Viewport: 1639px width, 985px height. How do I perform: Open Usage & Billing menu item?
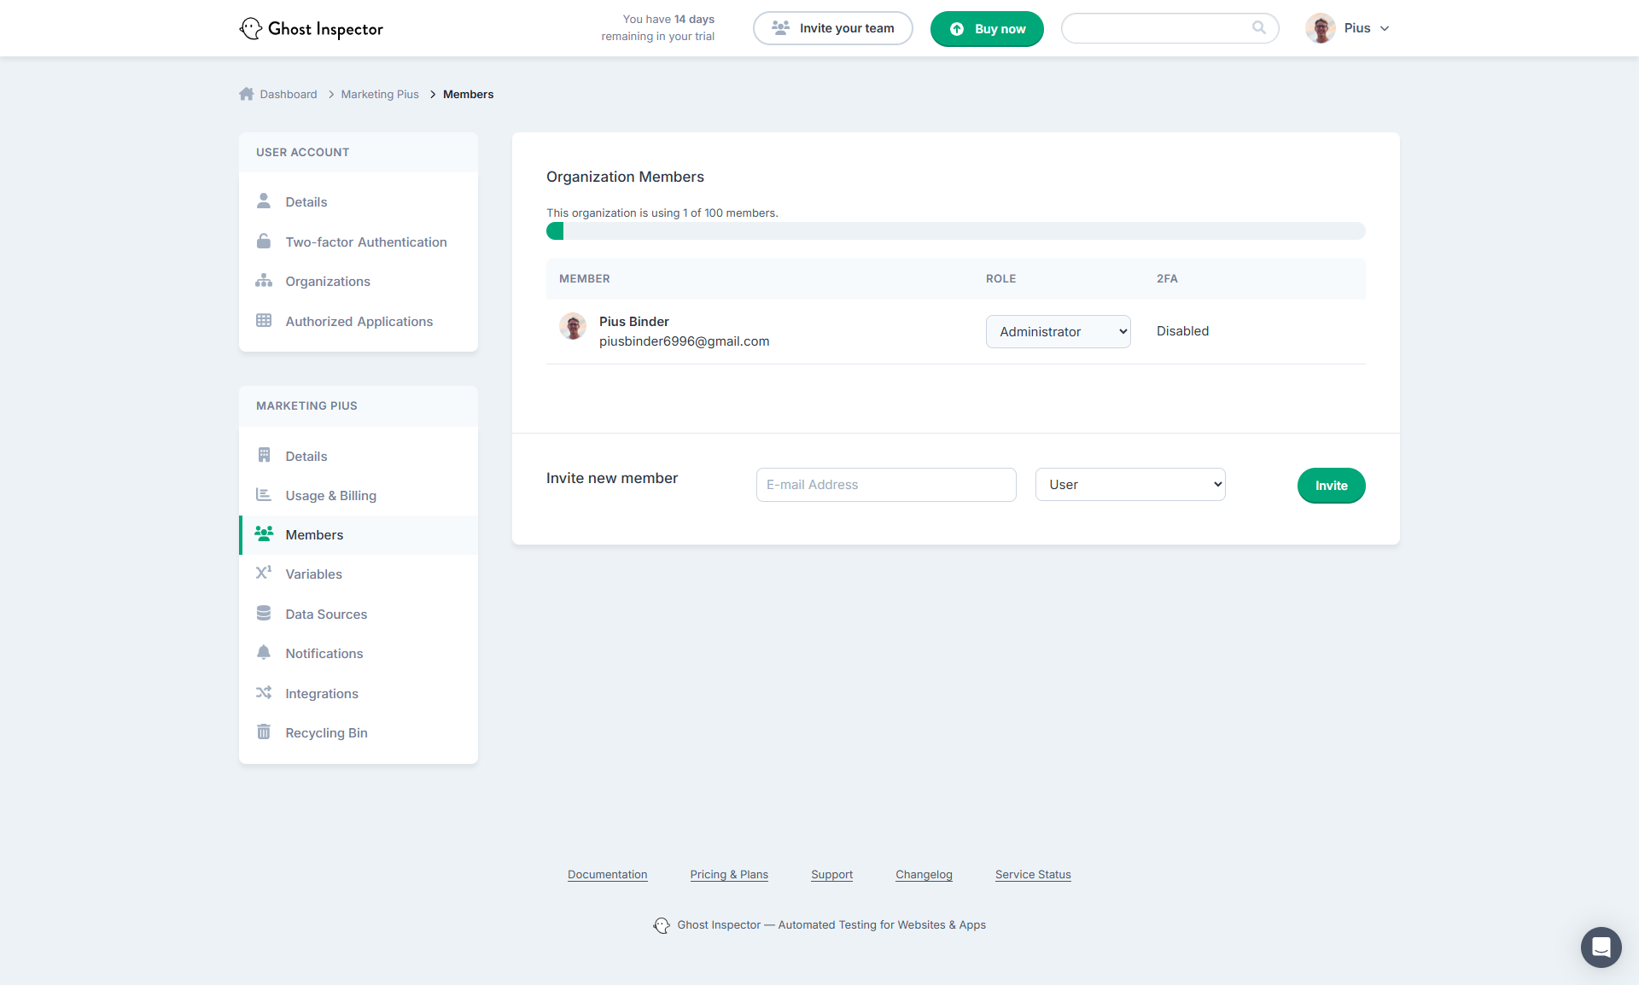[330, 496]
